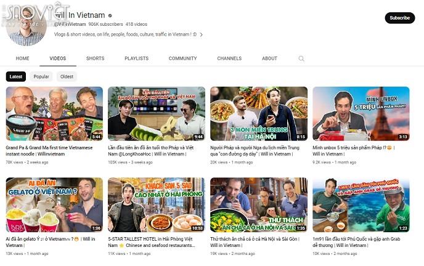Open the COMMUNITY tab
This screenshot has width=424, height=266.
[x=183, y=58]
